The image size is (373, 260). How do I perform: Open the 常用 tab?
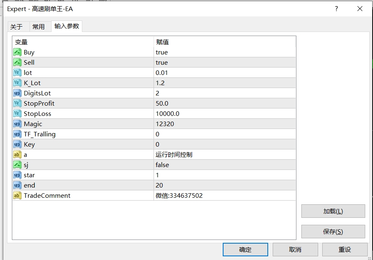tap(38, 27)
